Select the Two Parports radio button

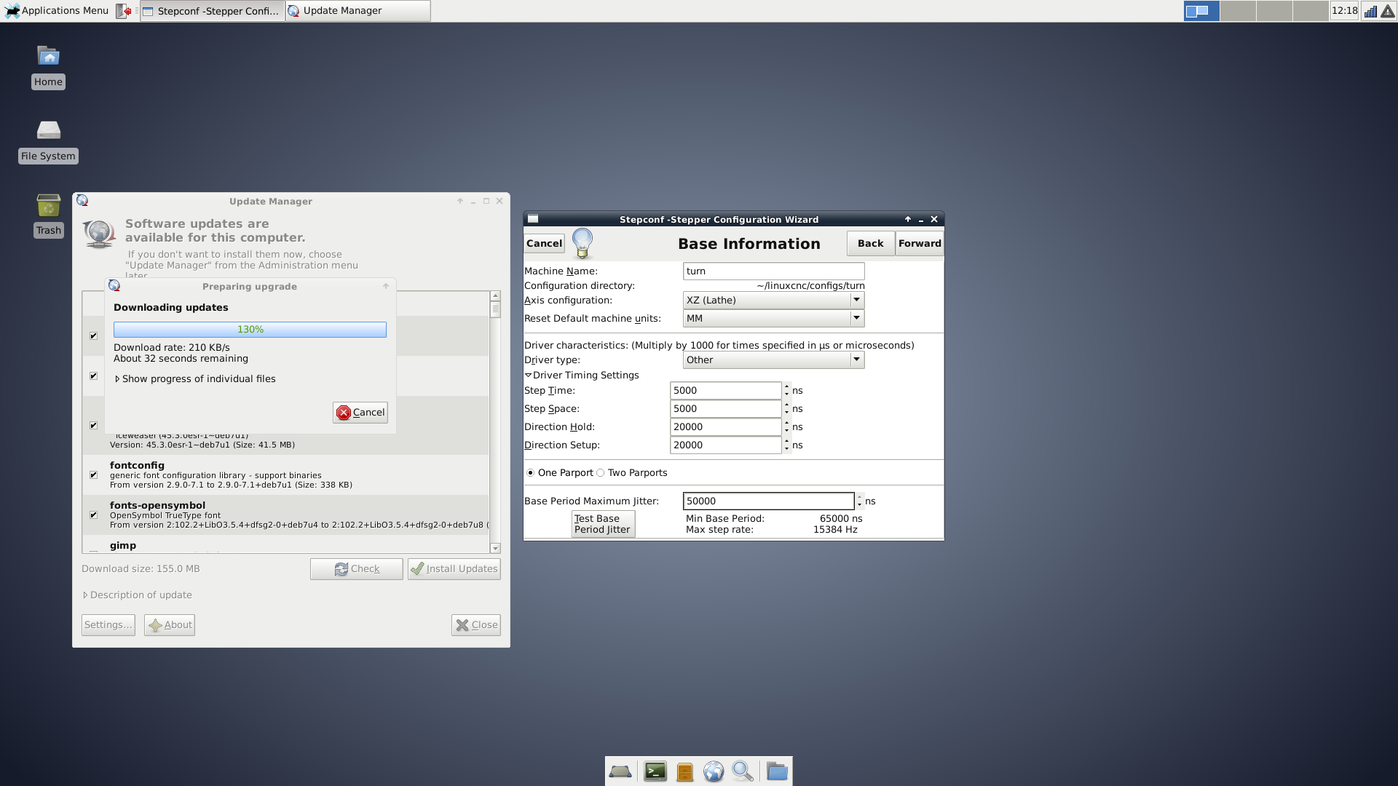tap(601, 473)
